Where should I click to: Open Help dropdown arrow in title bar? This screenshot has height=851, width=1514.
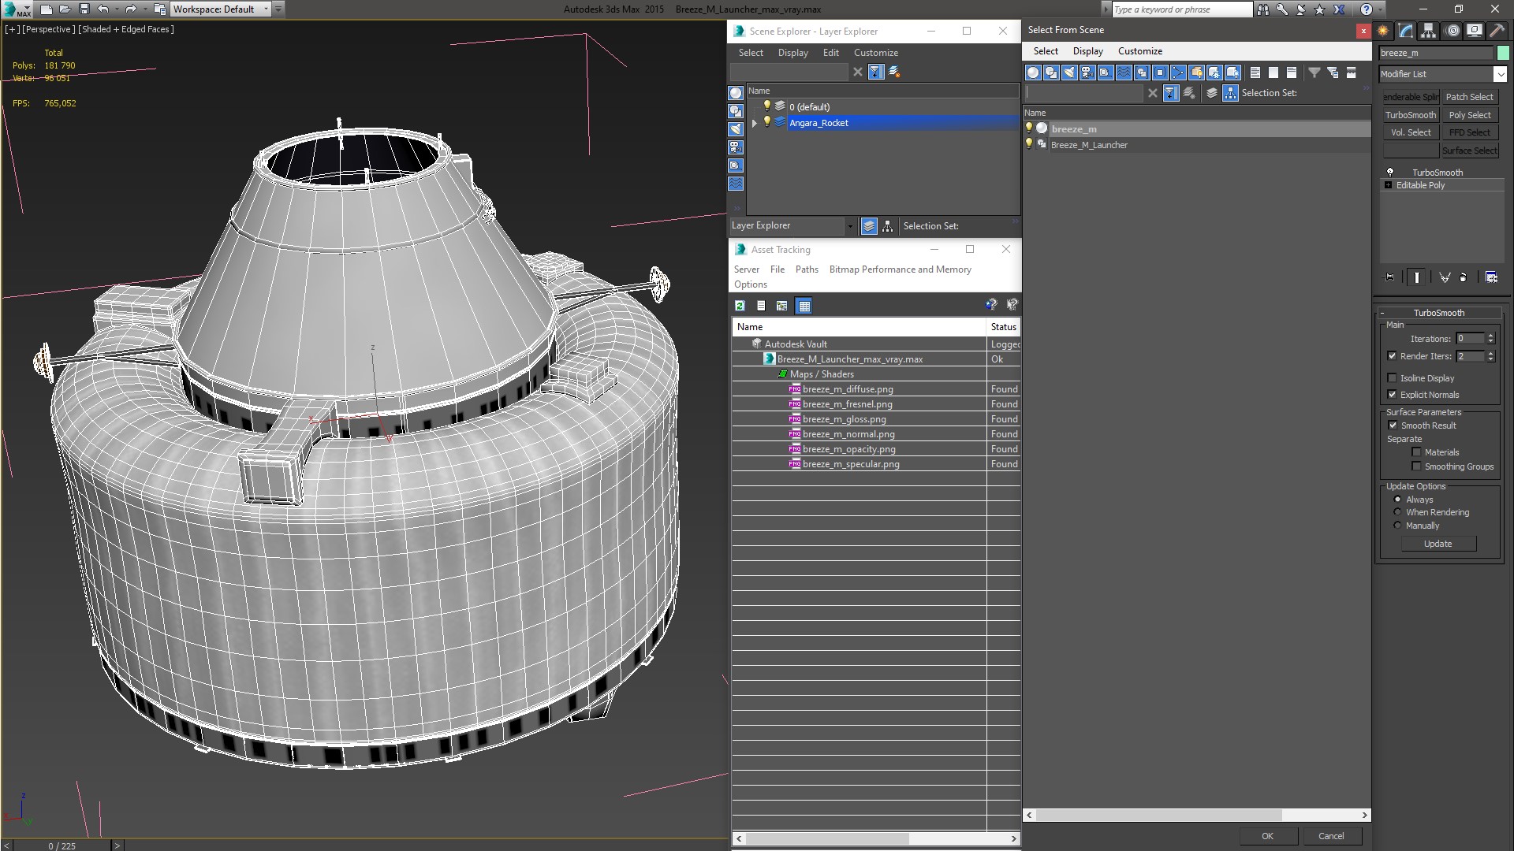pos(1382,9)
